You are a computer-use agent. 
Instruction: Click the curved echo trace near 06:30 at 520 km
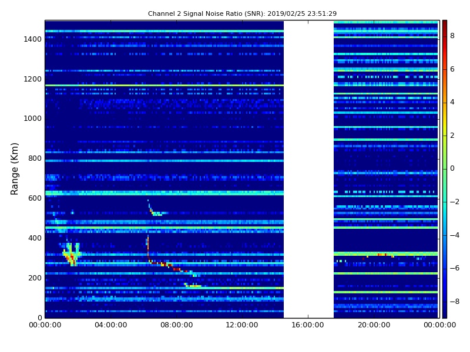[x=157, y=208]
